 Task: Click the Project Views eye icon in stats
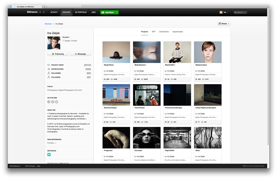(x=49, y=65)
